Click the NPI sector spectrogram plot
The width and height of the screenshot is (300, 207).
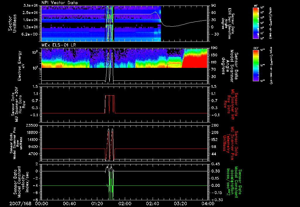click(x=124, y=24)
